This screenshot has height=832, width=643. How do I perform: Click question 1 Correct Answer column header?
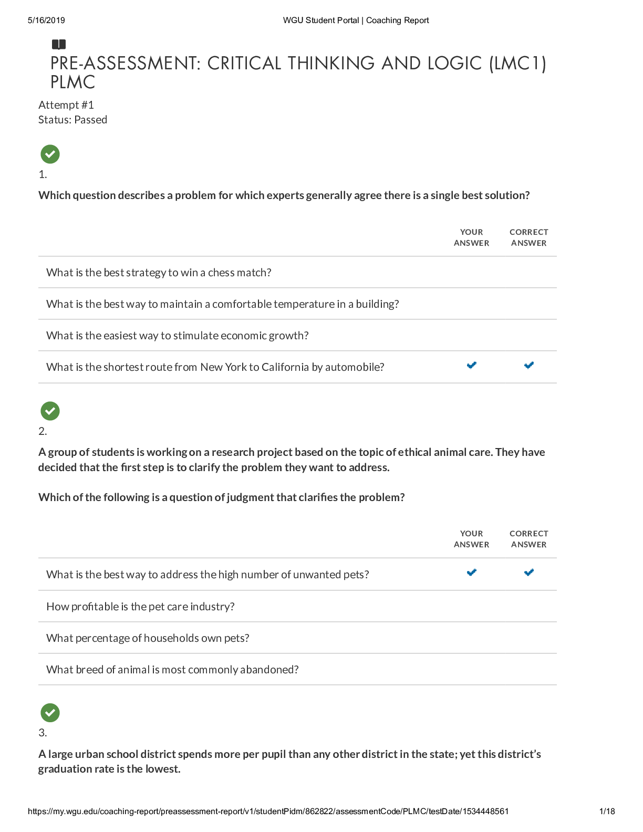tap(528, 237)
